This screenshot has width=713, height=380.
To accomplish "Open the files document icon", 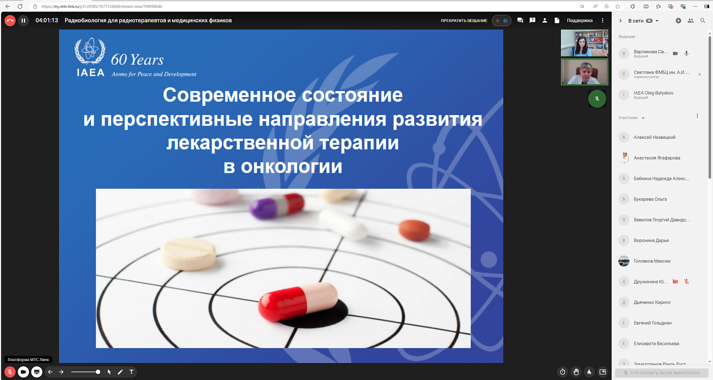I will [x=557, y=20].
